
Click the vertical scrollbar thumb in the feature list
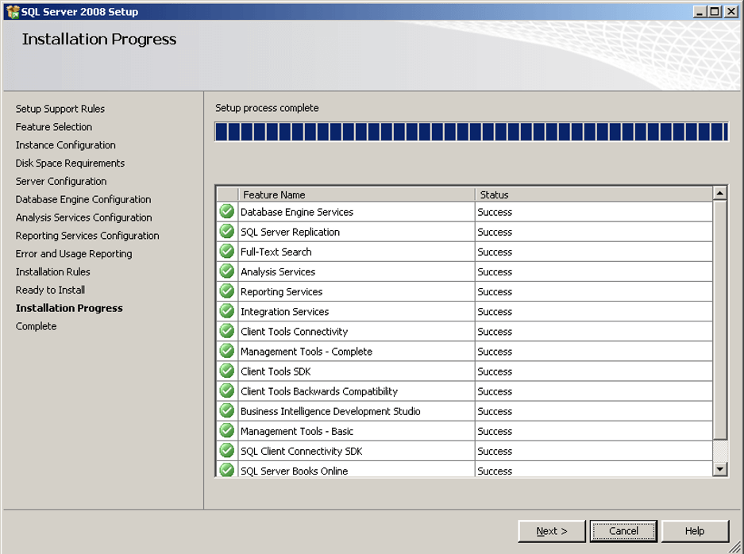click(720, 320)
